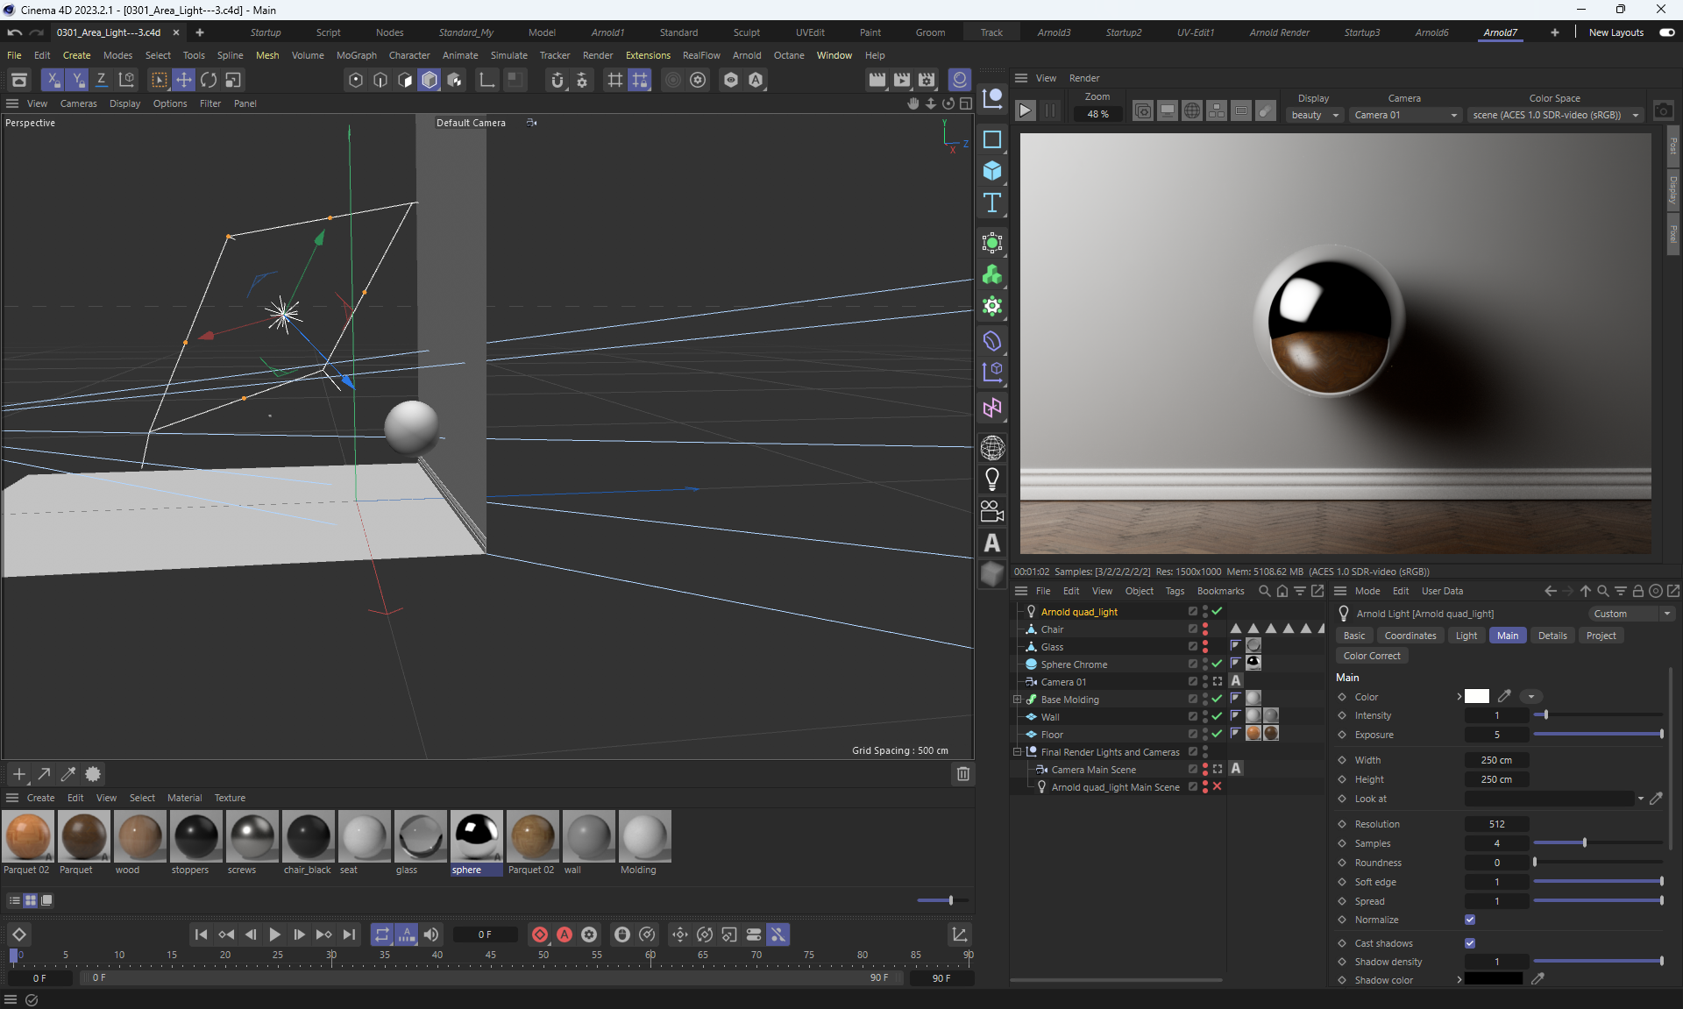Click the Color Correct button
Viewport: 1683px width, 1009px height.
point(1371,656)
